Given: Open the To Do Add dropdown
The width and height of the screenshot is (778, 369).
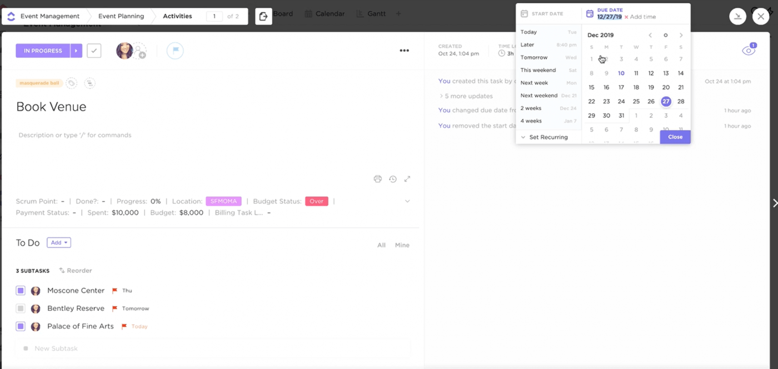Looking at the screenshot, I should point(58,242).
